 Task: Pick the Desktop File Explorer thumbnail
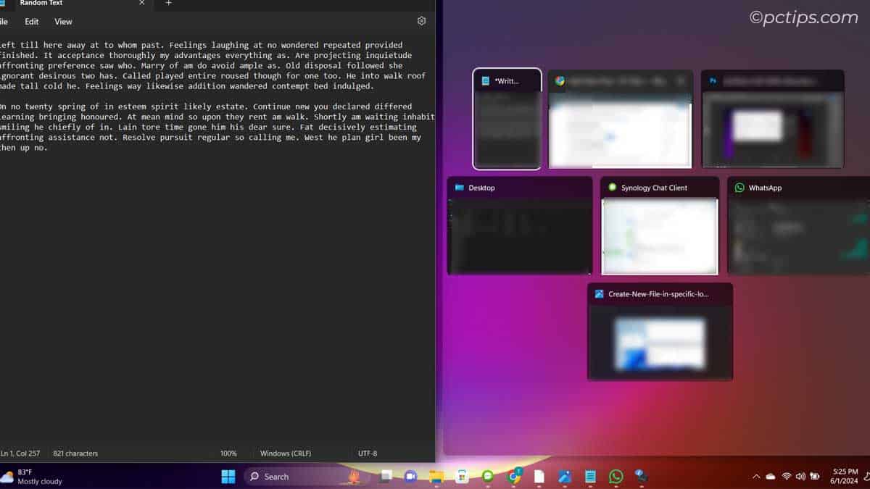[x=520, y=225]
